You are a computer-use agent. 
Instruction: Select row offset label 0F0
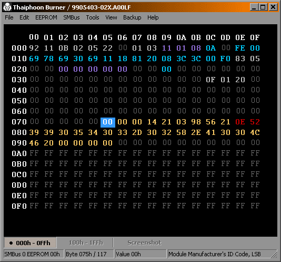point(19,206)
